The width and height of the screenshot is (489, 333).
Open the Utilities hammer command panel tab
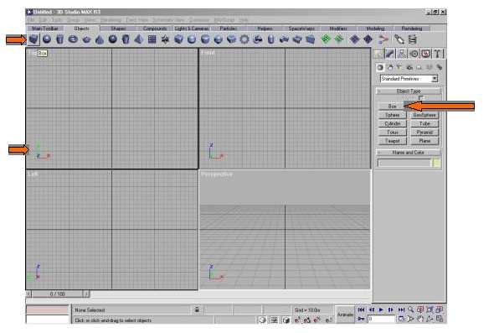coord(438,54)
